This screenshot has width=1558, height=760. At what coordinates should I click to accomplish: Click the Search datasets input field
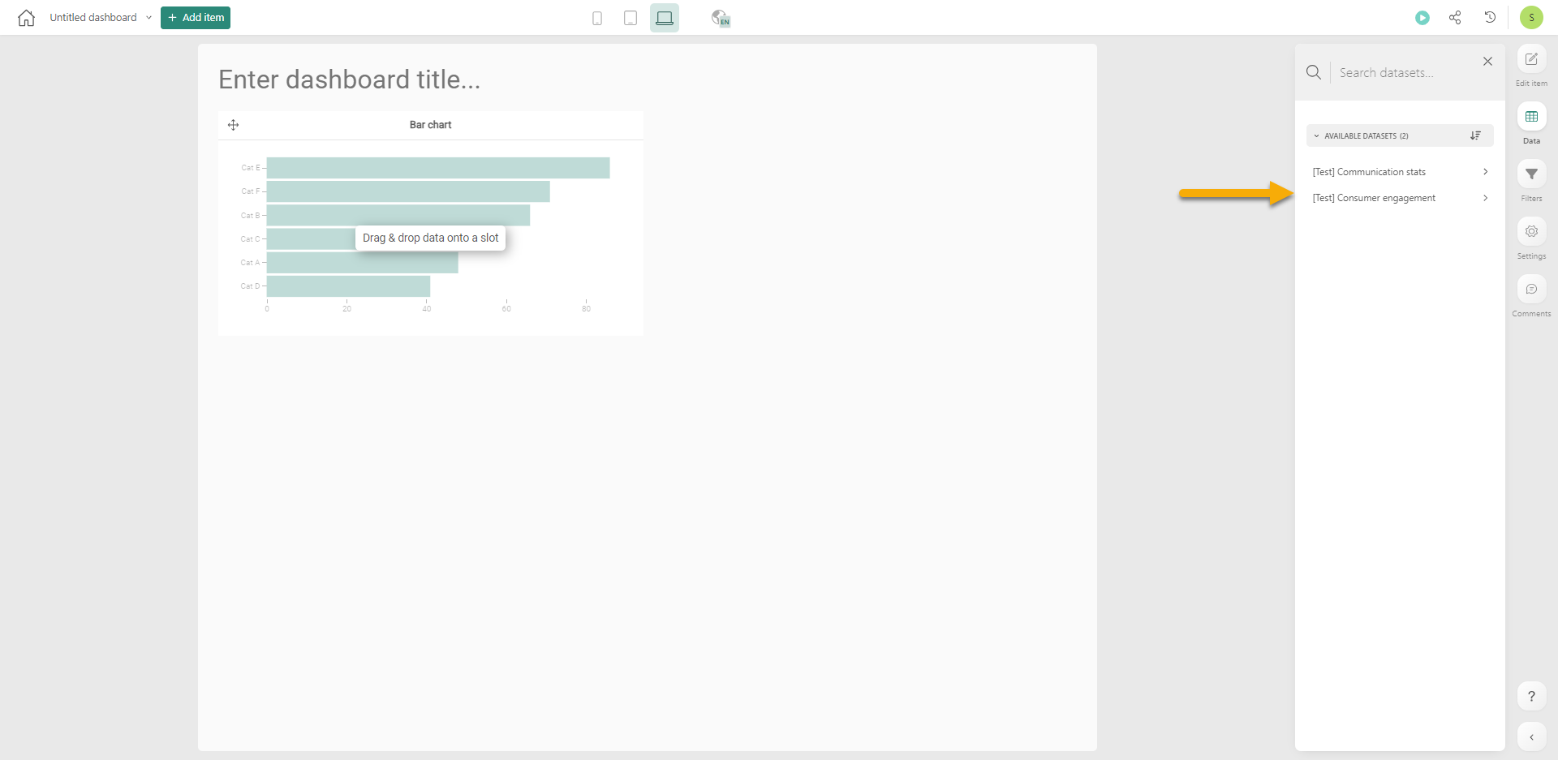tap(1404, 73)
